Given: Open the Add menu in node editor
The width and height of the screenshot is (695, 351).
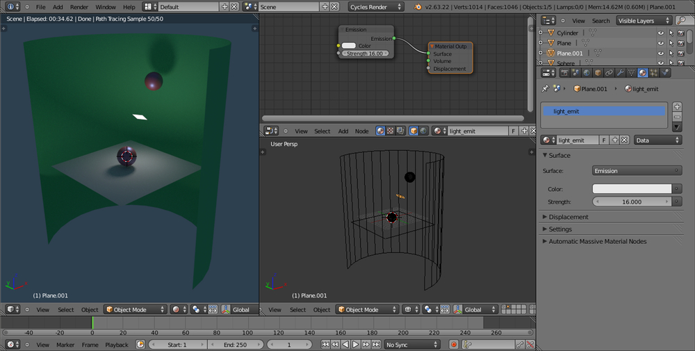Looking at the screenshot, I should point(343,131).
